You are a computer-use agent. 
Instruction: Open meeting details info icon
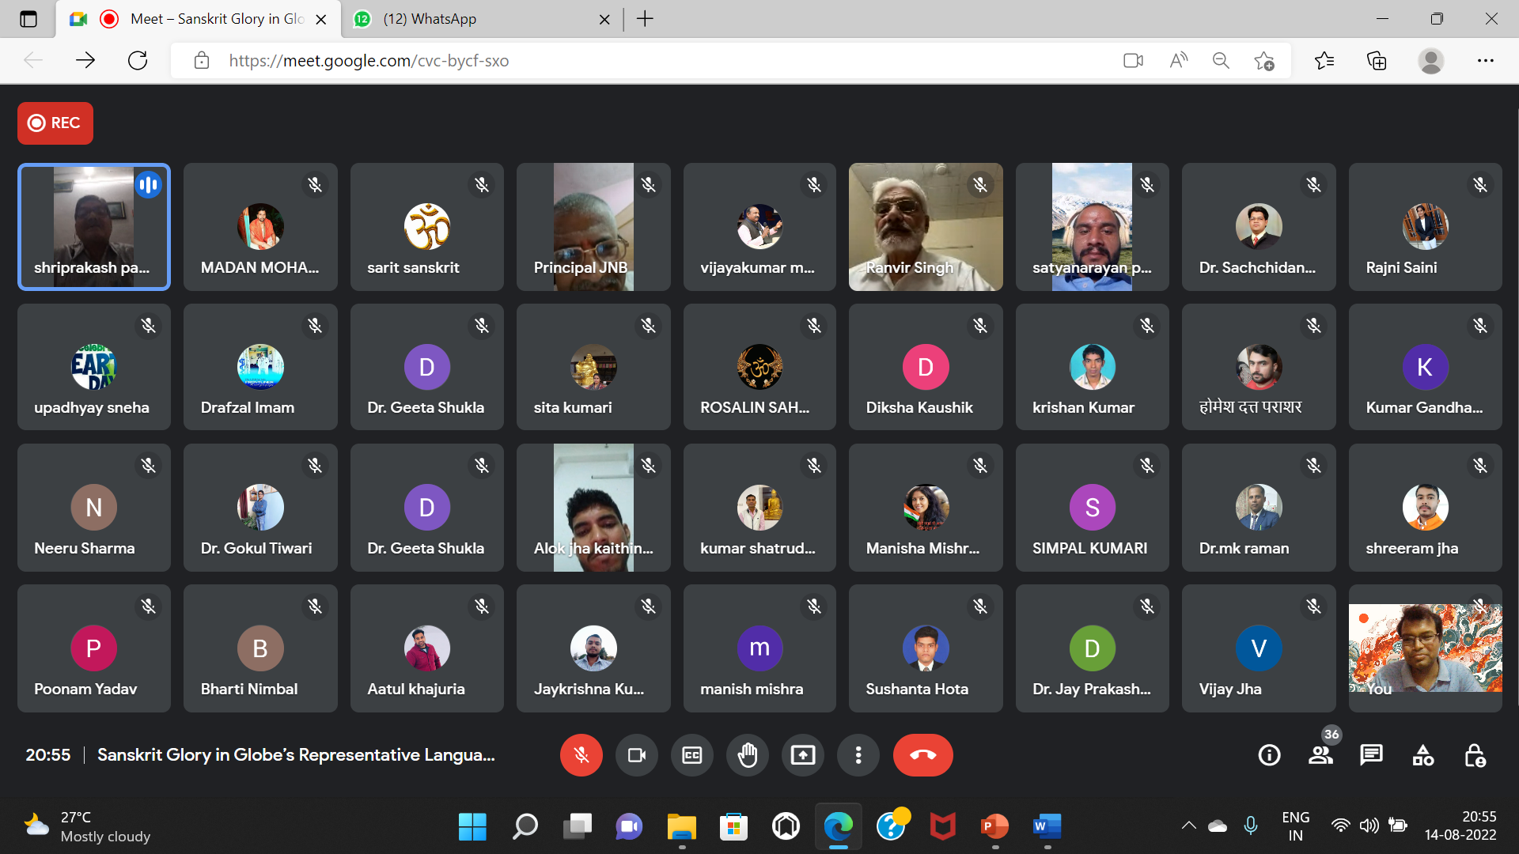click(1269, 755)
